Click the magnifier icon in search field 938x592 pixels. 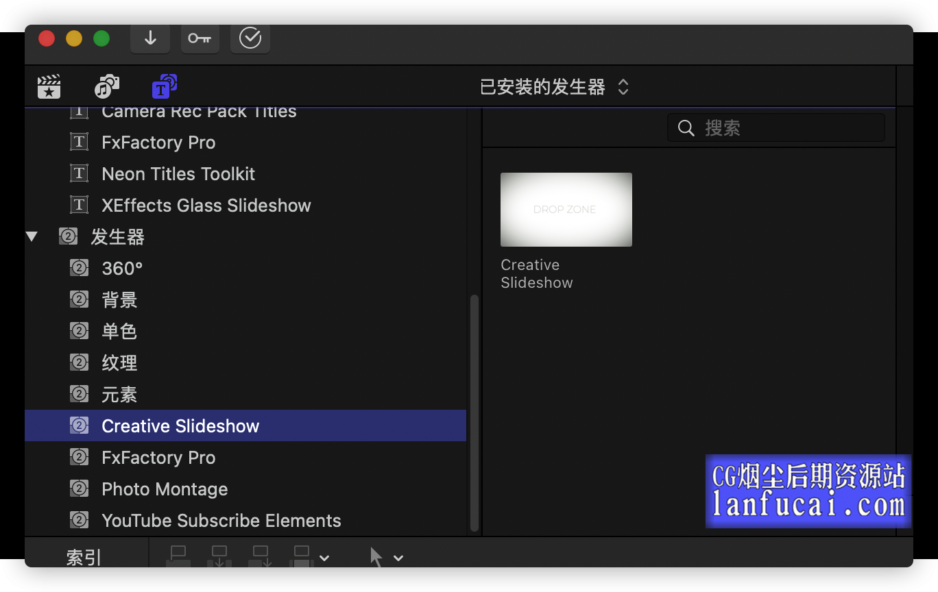point(686,128)
